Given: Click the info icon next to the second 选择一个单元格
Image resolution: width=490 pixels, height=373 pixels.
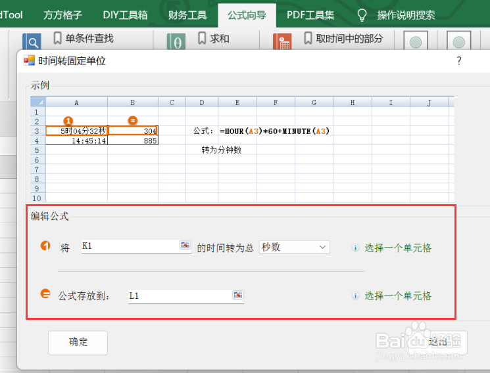Looking at the screenshot, I should [x=355, y=296].
